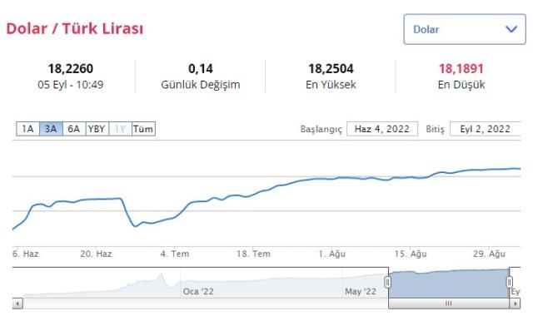This screenshot has height=316, width=533.
Task: Click the 18. Tem axis label
Action: point(253,254)
